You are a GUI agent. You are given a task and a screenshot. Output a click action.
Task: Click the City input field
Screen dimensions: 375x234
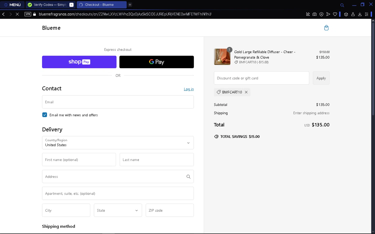[66, 210]
